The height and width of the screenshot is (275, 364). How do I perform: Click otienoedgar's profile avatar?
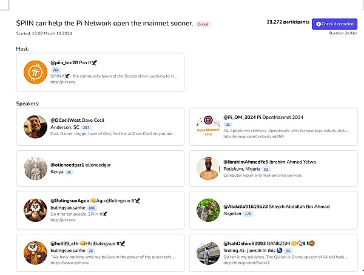click(x=35, y=168)
